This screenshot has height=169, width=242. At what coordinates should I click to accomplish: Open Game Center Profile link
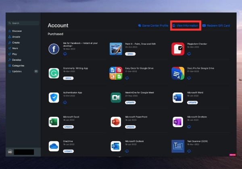point(153,25)
